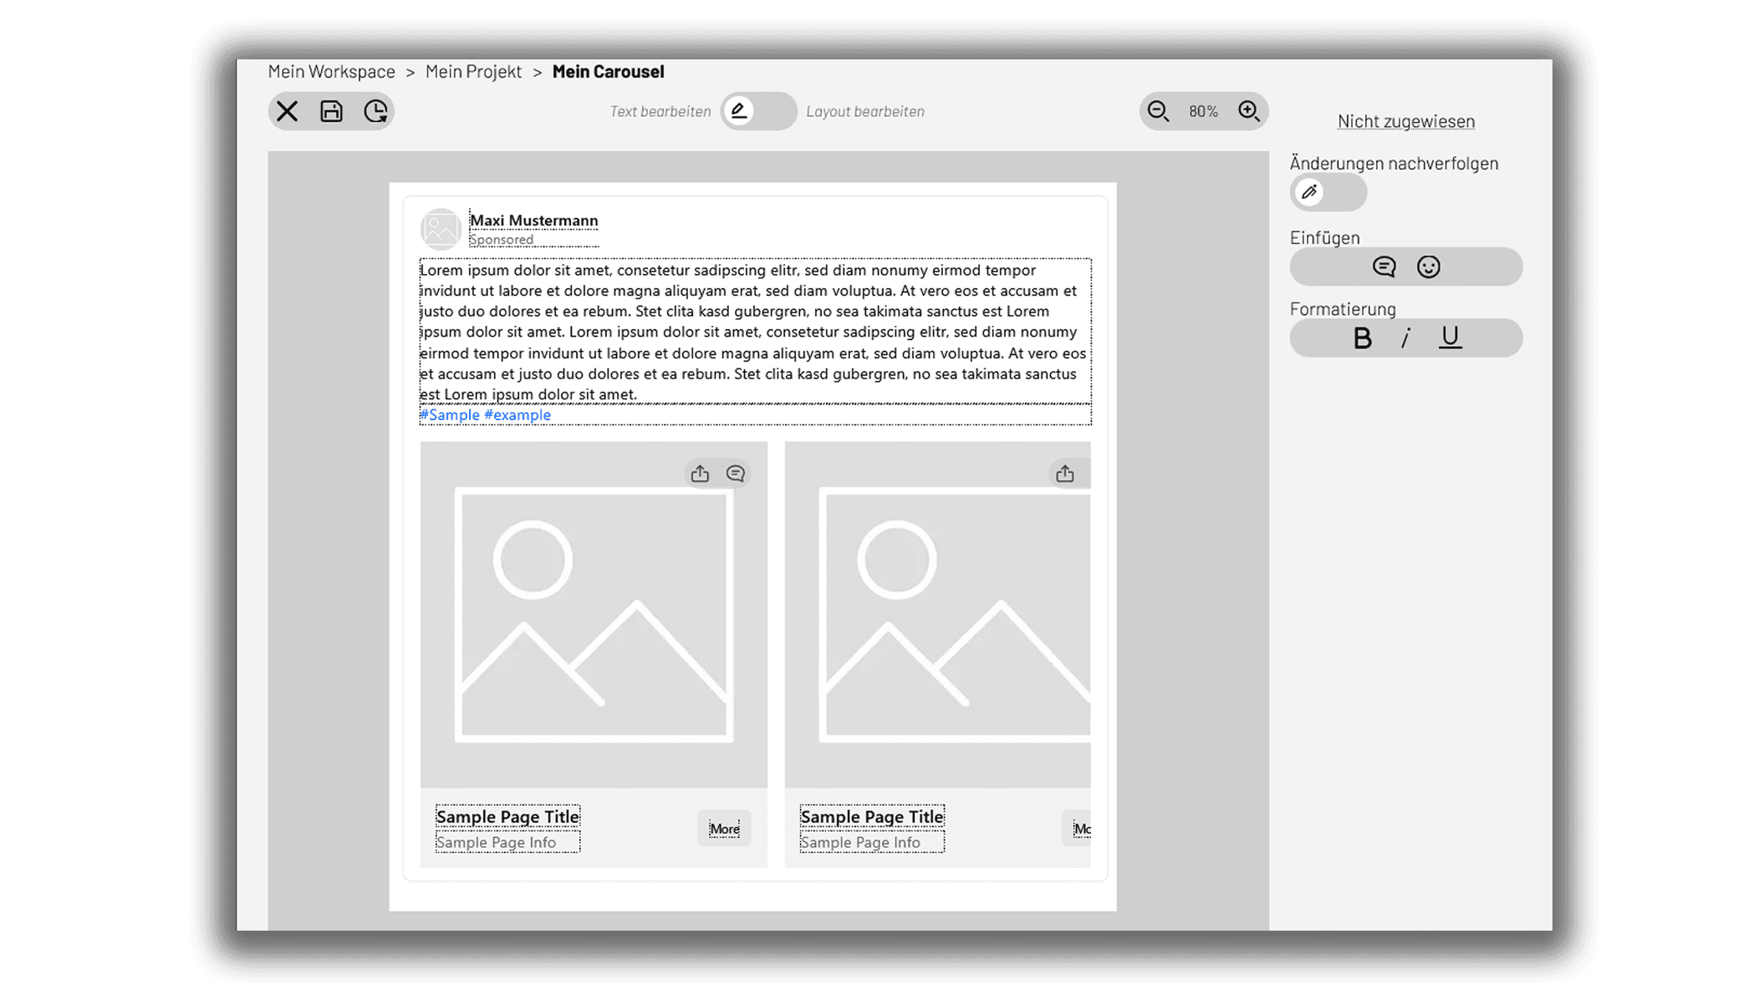Screen dimensions: 1764x990
Task: Click share icon on first carousel card
Action: click(700, 474)
